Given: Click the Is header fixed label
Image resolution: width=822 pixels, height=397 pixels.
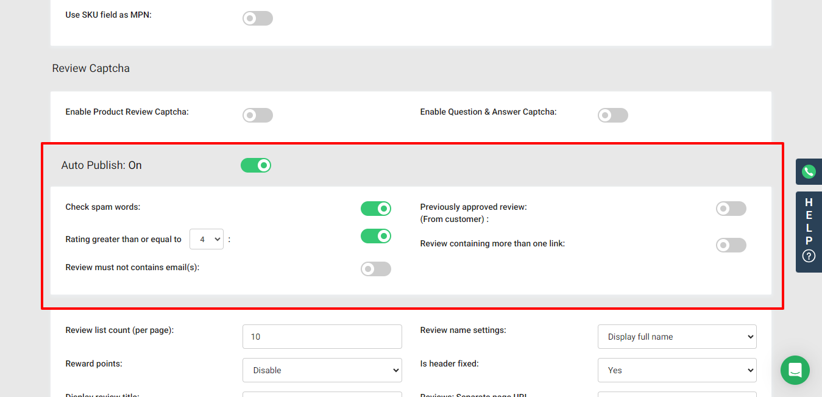Looking at the screenshot, I should pos(449,363).
